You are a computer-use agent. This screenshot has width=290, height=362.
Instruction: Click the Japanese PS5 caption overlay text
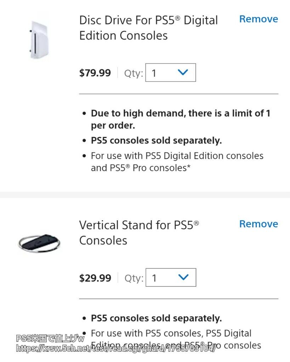(x=50, y=339)
